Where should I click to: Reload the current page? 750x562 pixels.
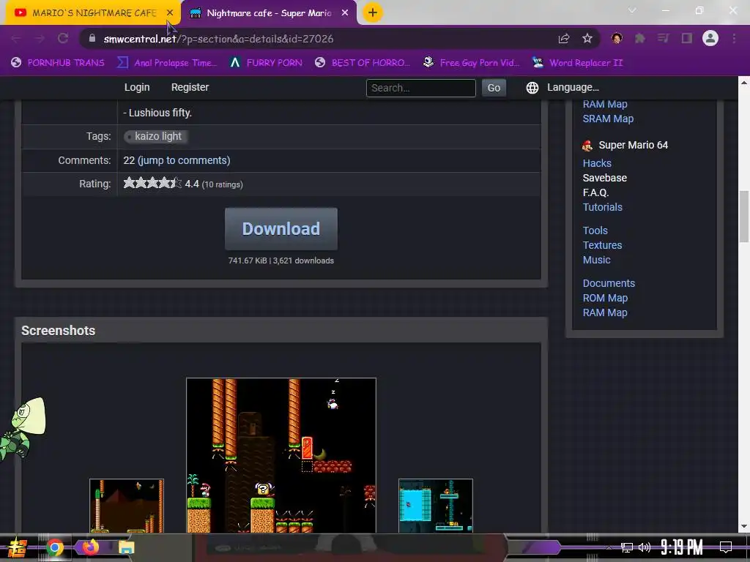63,39
